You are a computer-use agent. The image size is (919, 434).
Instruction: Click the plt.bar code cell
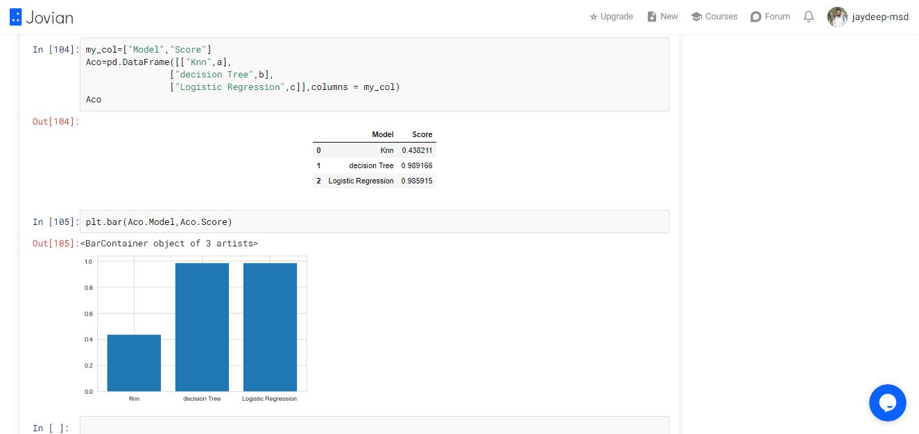coord(375,221)
